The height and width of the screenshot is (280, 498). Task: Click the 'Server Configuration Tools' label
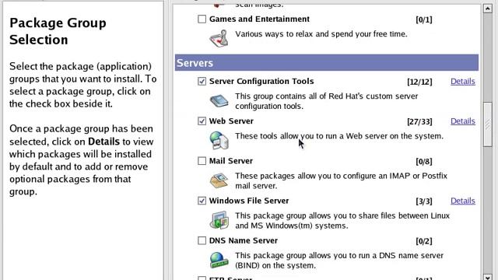[261, 81]
